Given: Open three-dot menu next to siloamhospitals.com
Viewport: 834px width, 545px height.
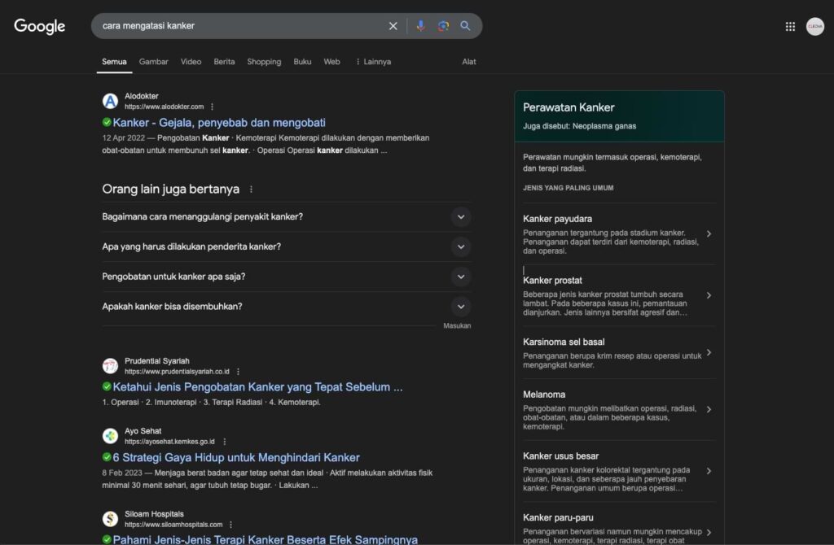Looking at the screenshot, I should (230, 525).
